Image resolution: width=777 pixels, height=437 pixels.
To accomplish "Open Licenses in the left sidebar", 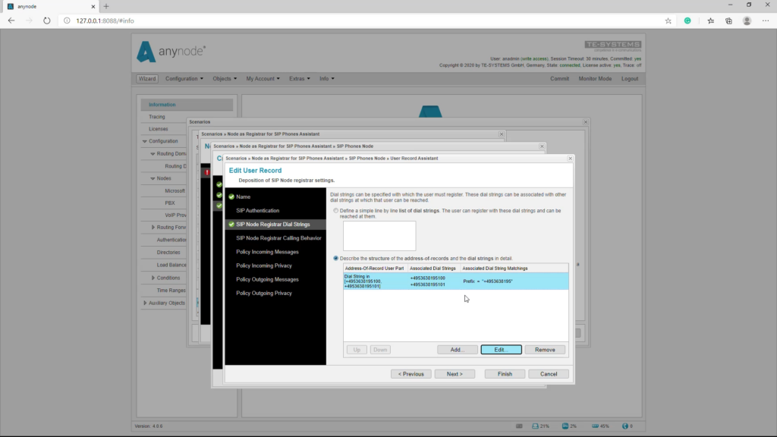I will [x=159, y=129].
